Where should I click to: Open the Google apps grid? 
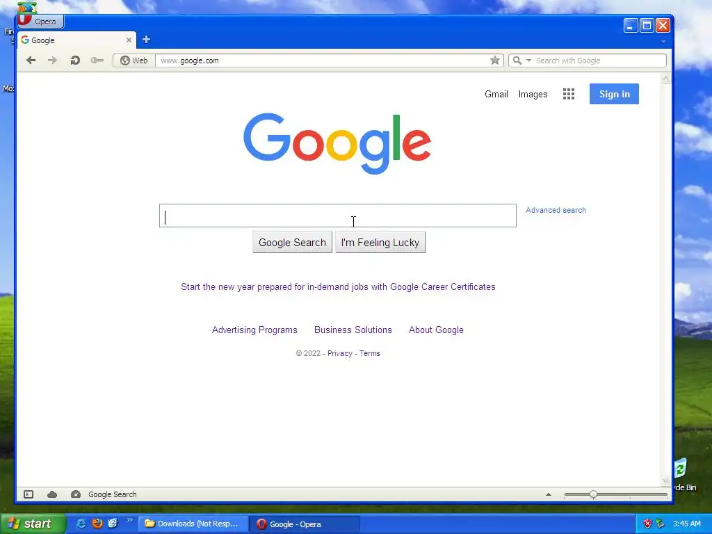point(569,94)
